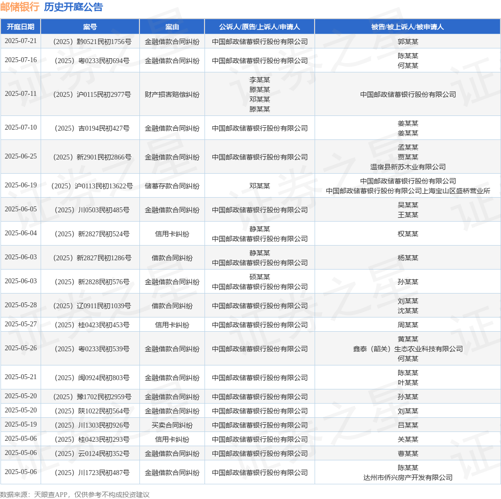
Task: Select the date 2025-06-05
Action: (21, 209)
